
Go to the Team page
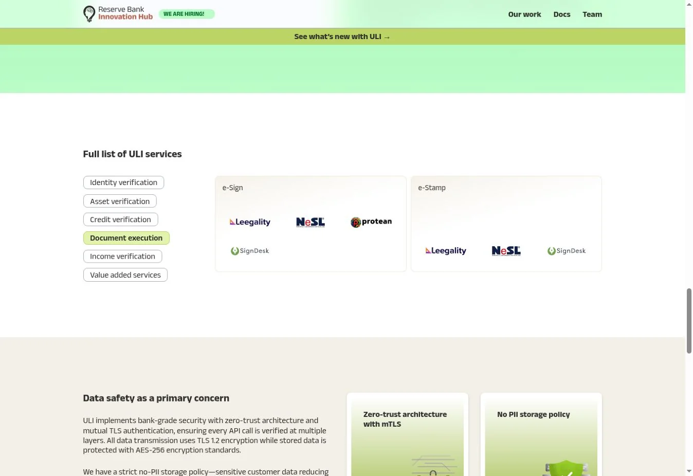click(x=592, y=14)
